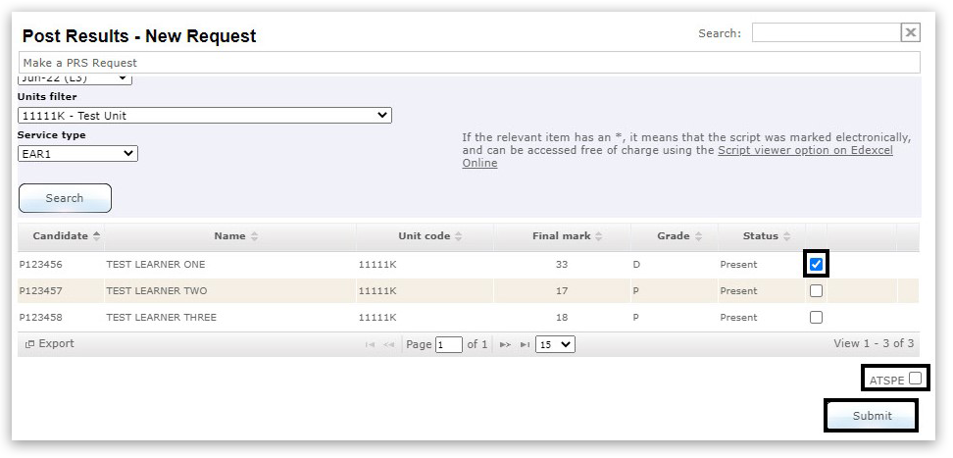
Task: Go to previous page using pager icon
Action: tap(388, 345)
